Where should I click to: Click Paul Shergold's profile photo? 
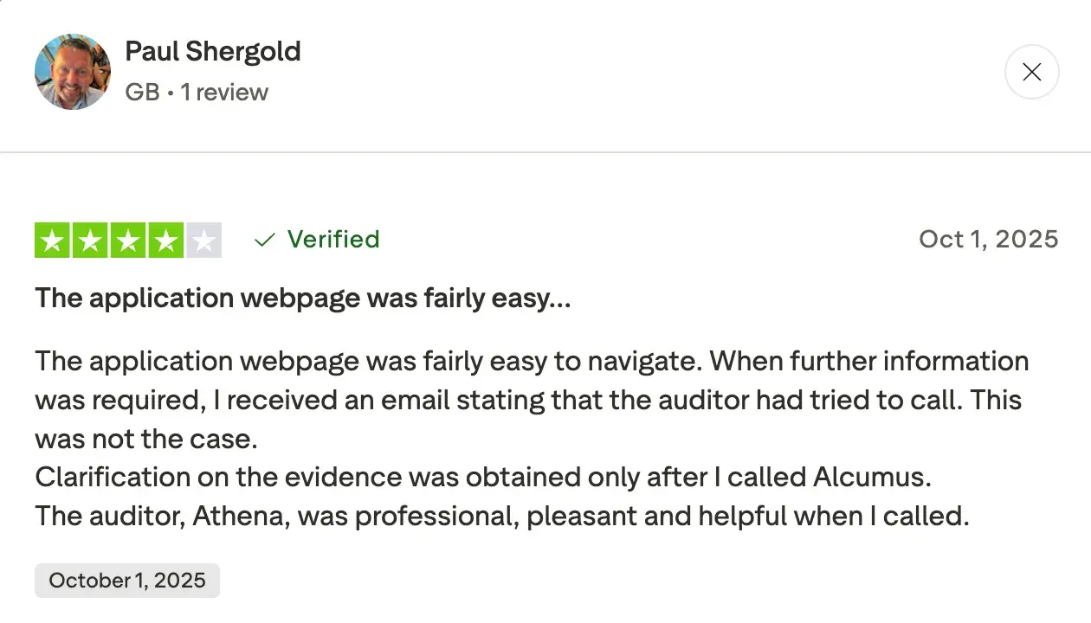(73, 72)
